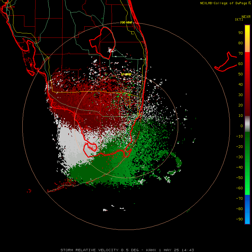
Task: Click the -70 value on the velocity scale
Action: [x=239, y=199]
